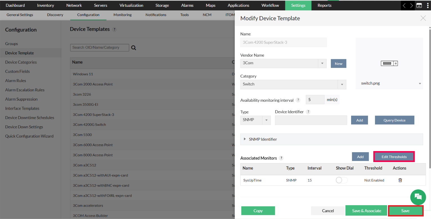431x219 pixels.
Task: Open the Network menu
Action: (x=74, y=5)
